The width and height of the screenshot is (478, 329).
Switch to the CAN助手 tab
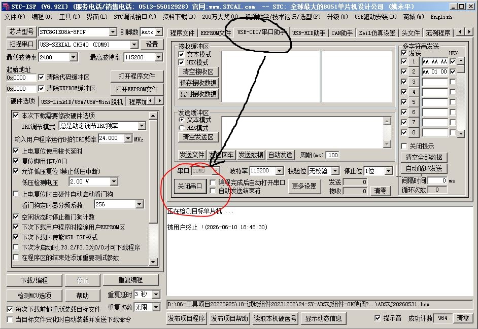pos(342,32)
